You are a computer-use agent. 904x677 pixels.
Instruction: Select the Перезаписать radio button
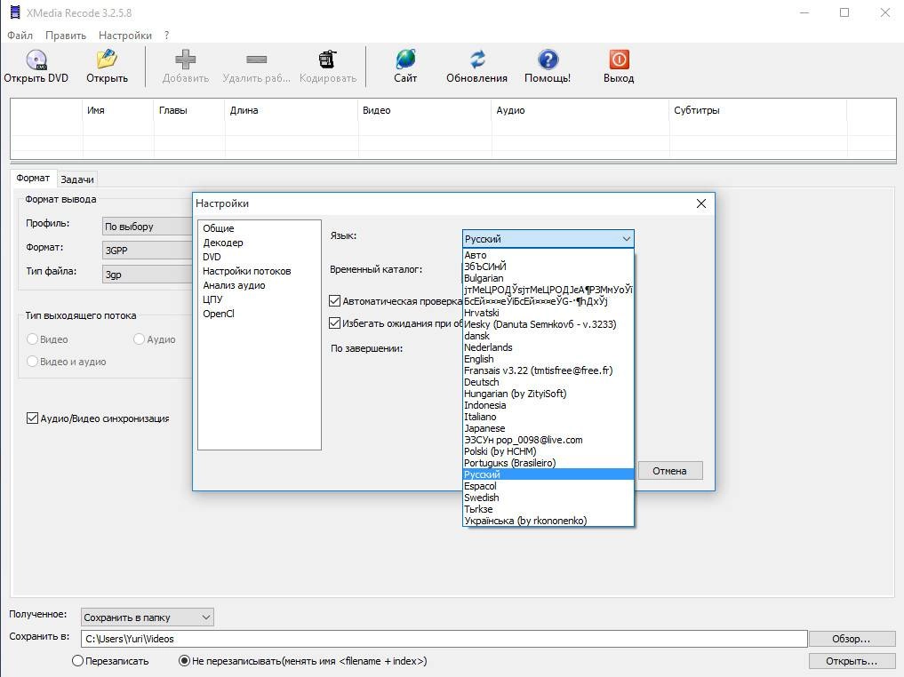pyautogui.click(x=78, y=661)
